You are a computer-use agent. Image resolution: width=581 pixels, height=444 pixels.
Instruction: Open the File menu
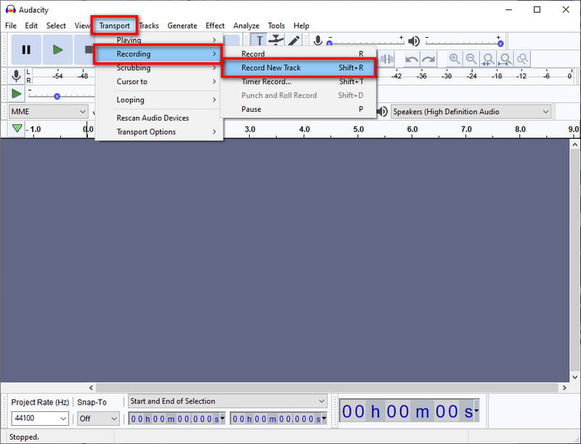click(x=11, y=25)
